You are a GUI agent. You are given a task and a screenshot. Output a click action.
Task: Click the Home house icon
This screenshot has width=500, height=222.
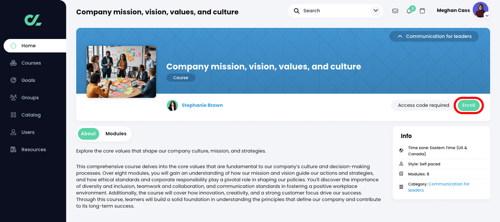13,45
